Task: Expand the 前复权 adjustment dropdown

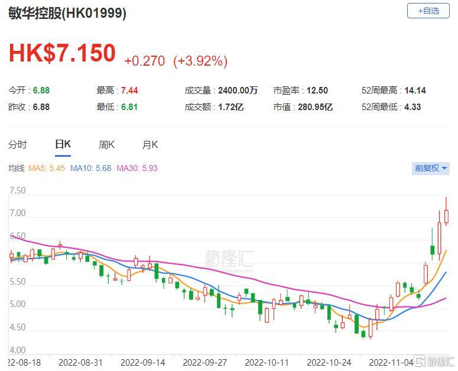Action: (x=431, y=168)
